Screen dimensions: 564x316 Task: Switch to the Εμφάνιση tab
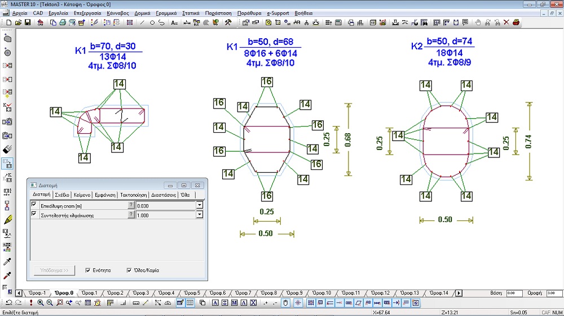105,195
